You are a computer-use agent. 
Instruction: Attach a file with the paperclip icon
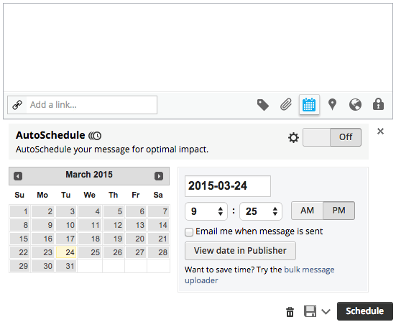pyautogui.click(x=286, y=104)
